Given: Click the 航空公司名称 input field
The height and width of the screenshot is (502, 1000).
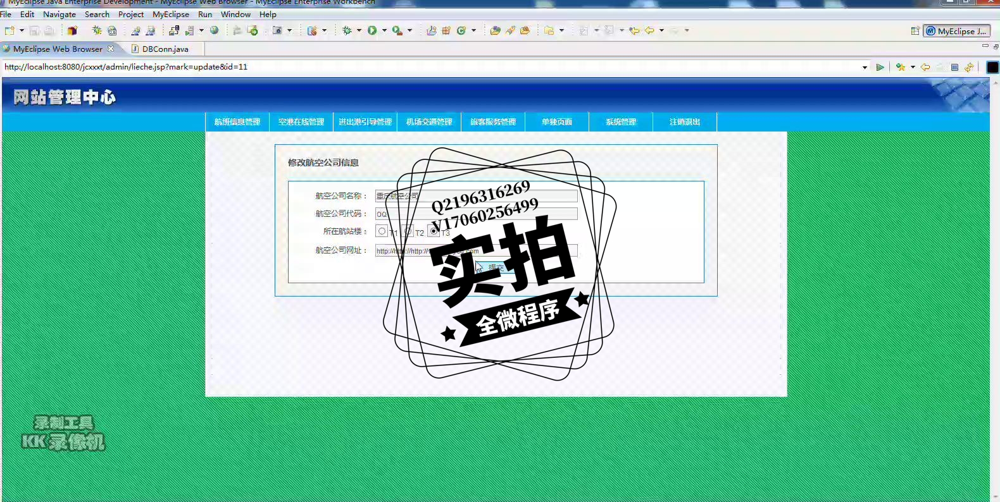Looking at the screenshot, I should coord(476,196).
